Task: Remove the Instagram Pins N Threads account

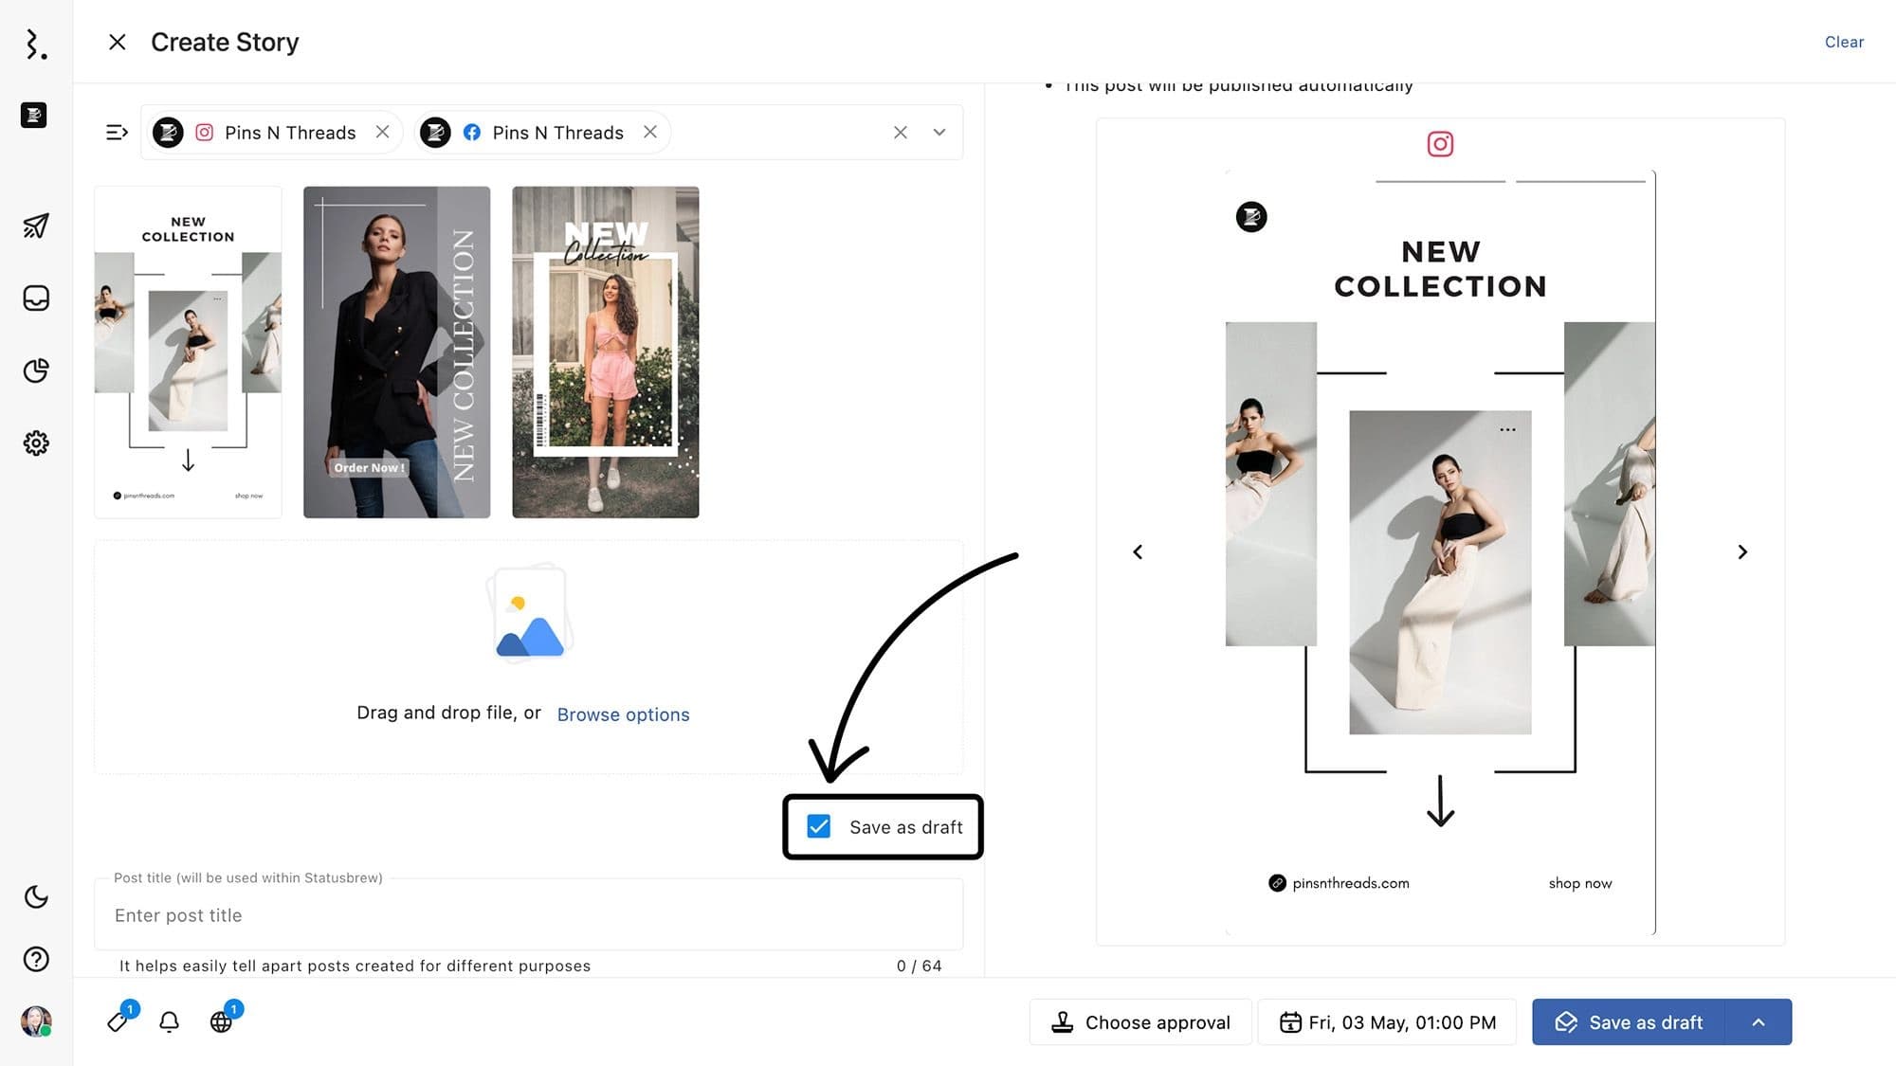Action: point(381,132)
